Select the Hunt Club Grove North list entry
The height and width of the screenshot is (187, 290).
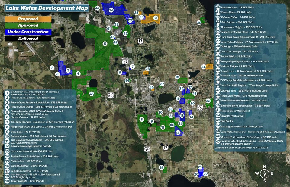point(32,151)
